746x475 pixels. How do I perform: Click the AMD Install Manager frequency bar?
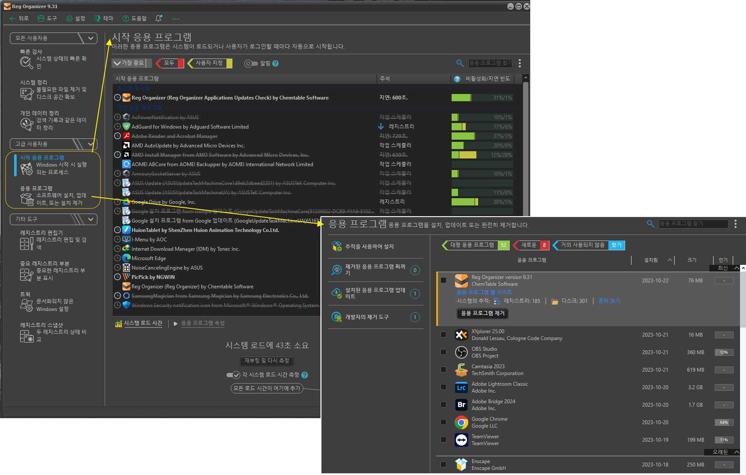click(482, 155)
